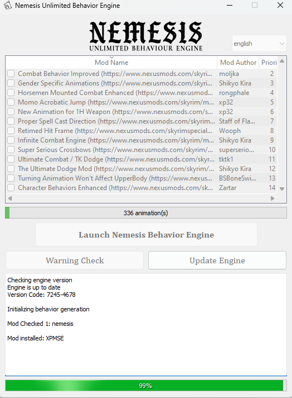Select author superserio... cell
292x398 pixels.
point(236,150)
